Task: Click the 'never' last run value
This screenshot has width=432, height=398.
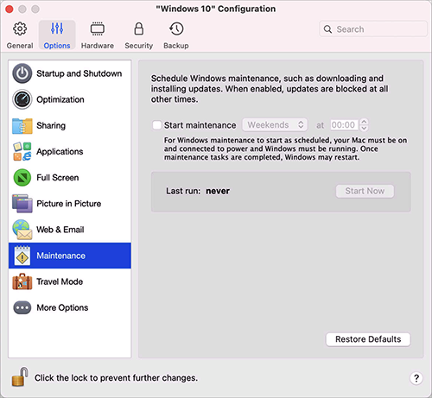Action: (x=218, y=191)
